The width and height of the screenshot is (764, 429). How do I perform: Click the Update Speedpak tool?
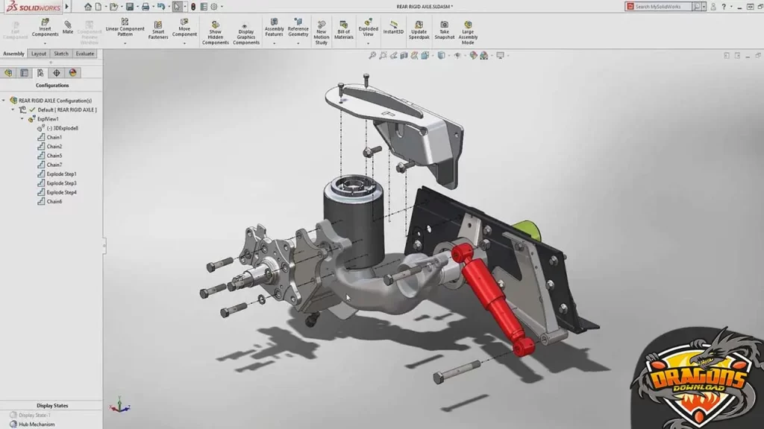coord(419,30)
